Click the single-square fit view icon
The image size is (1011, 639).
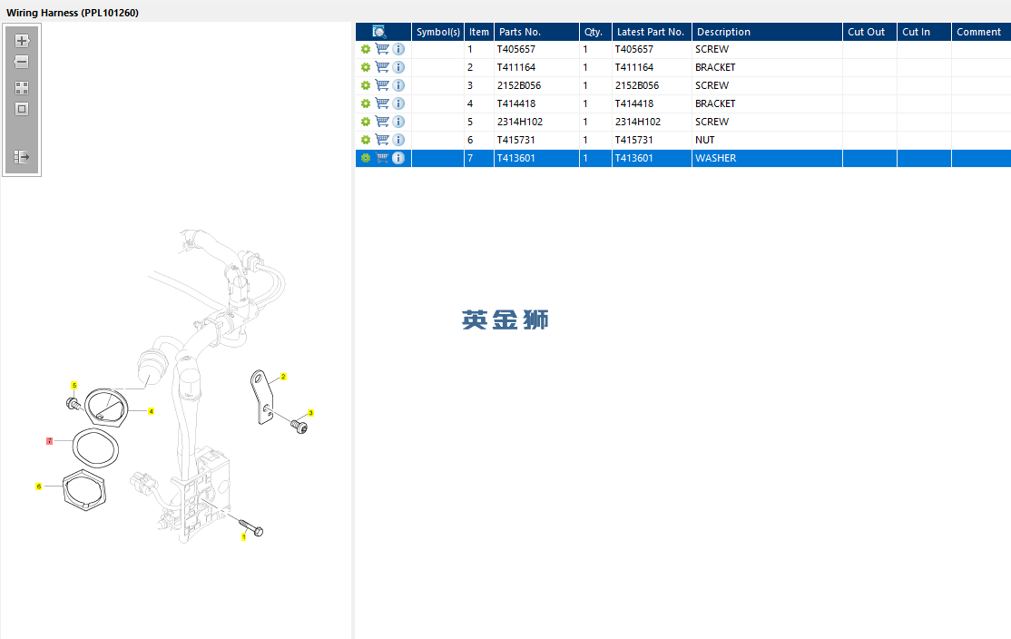[x=22, y=109]
